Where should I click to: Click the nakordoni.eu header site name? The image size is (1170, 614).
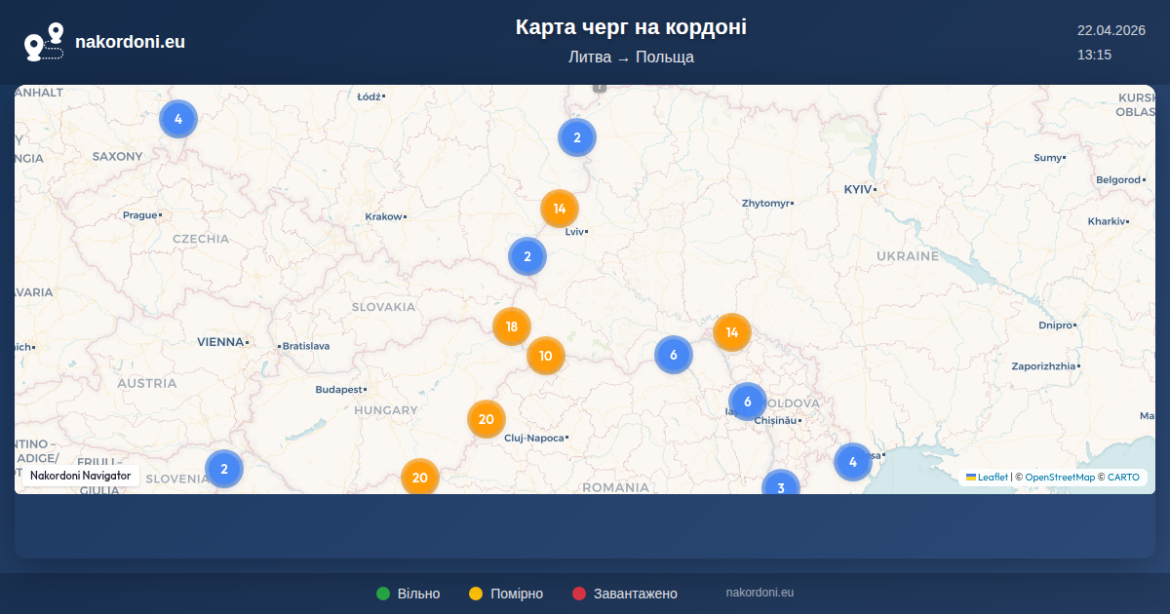(130, 42)
